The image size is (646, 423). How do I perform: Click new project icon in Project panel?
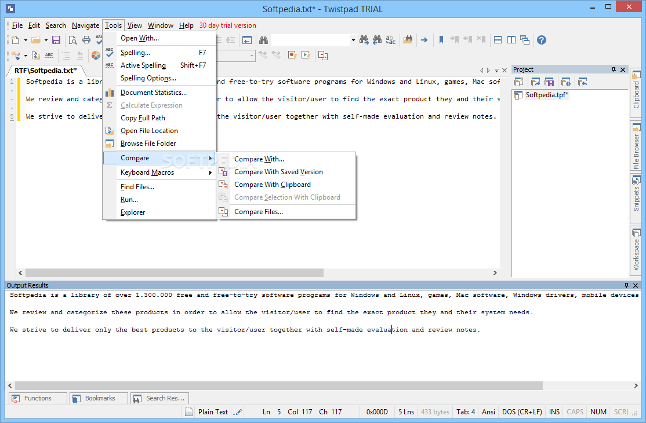tap(518, 82)
